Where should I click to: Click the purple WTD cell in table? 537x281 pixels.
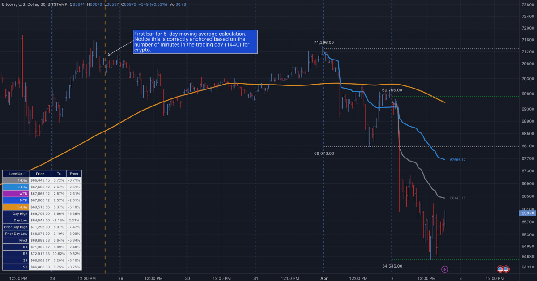coord(16,193)
